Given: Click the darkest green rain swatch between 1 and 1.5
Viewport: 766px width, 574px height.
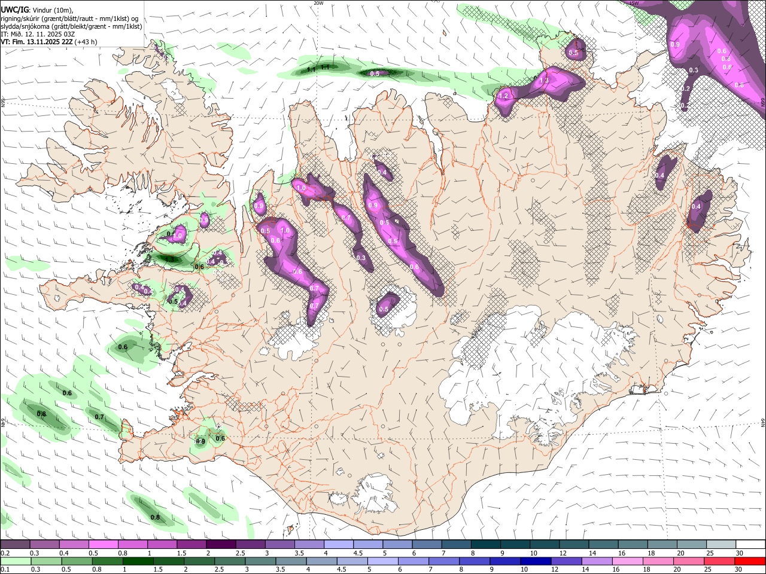Looking at the screenshot, I should click(x=138, y=561).
